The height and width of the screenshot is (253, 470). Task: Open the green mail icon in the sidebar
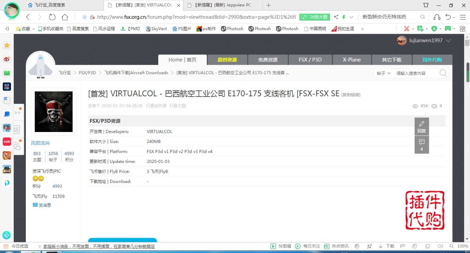(7, 73)
